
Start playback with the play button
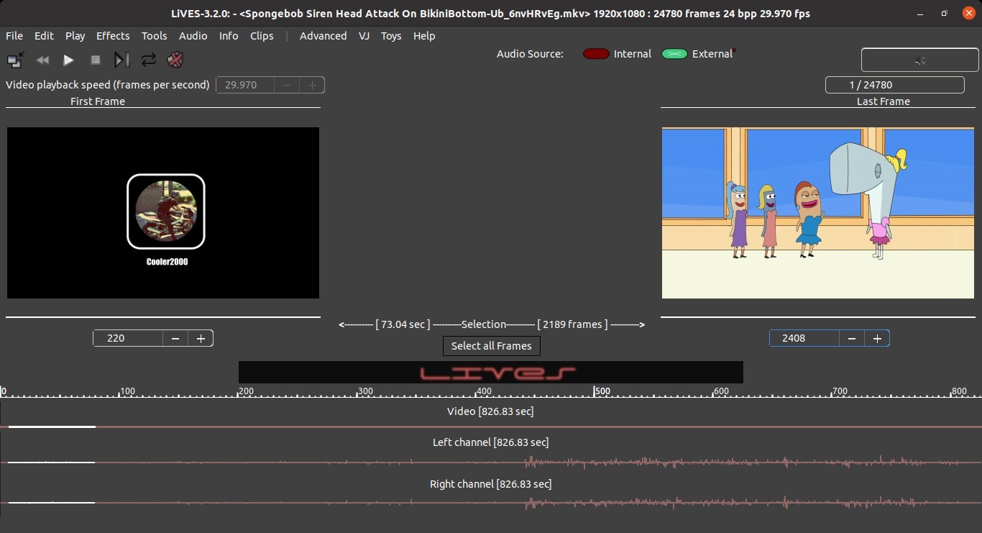pos(68,60)
